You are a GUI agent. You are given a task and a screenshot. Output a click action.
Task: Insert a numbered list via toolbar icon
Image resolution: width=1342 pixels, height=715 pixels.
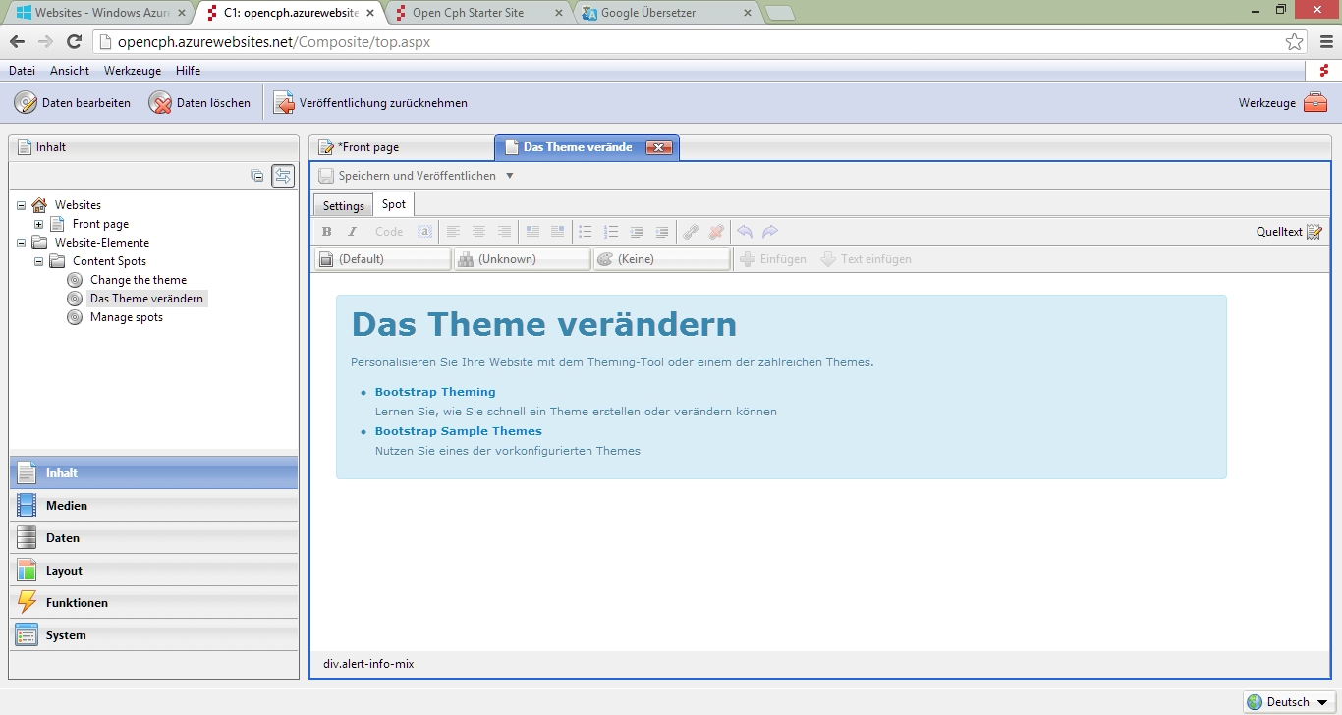pos(611,232)
